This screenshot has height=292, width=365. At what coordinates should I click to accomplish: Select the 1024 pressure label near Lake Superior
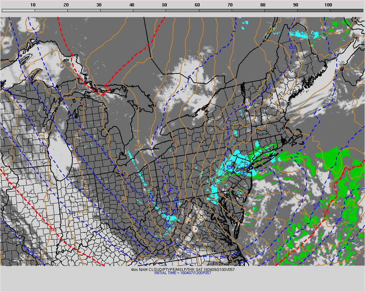tap(31, 63)
